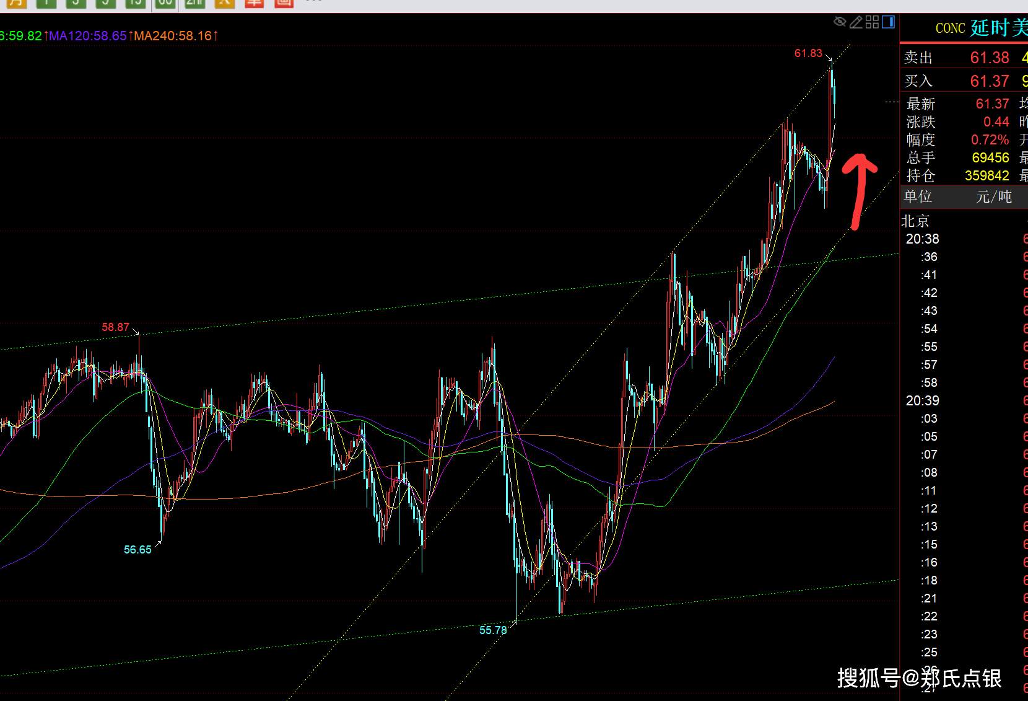The image size is (1028, 701).
Task: Select the yellow monthly period button
Action: point(17,3)
